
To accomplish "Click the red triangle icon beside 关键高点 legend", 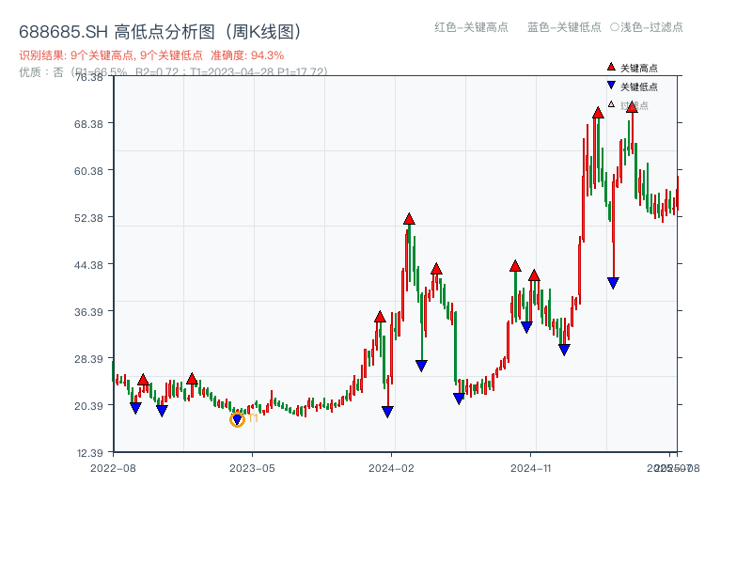I will (x=611, y=67).
